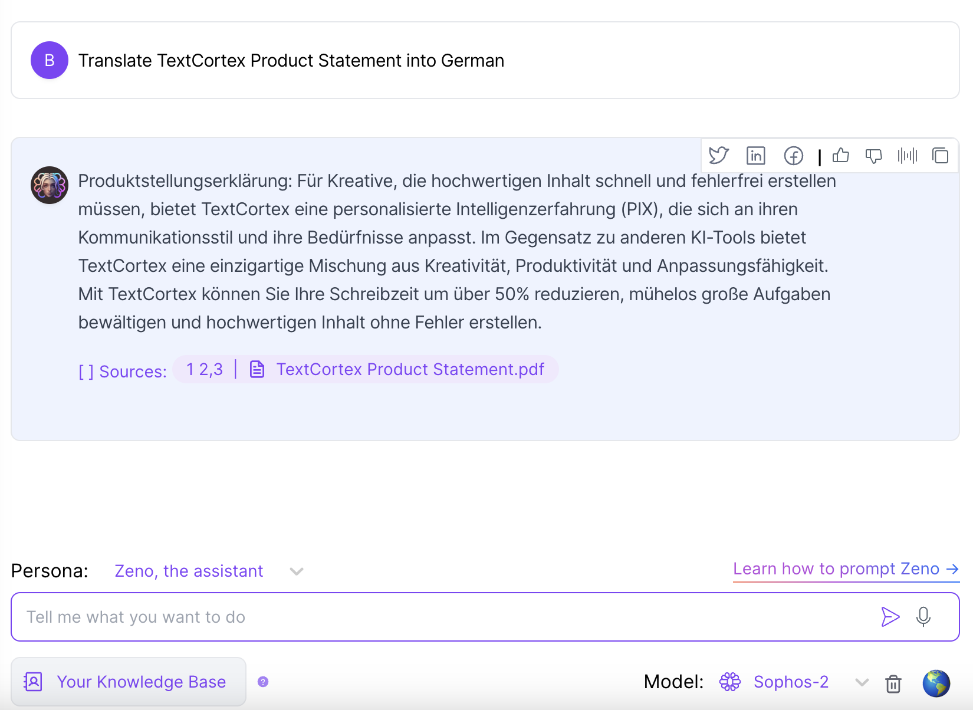Screen dimensions: 973x710
Task: Click the Zeno avatar beside the response
Action: tap(50, 185)
